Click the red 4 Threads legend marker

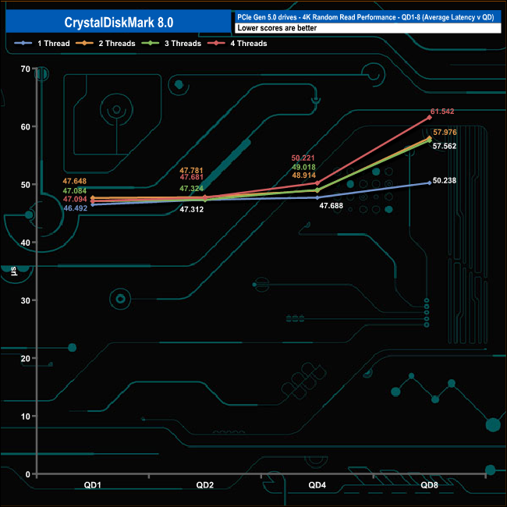click(x=216, y=43)
